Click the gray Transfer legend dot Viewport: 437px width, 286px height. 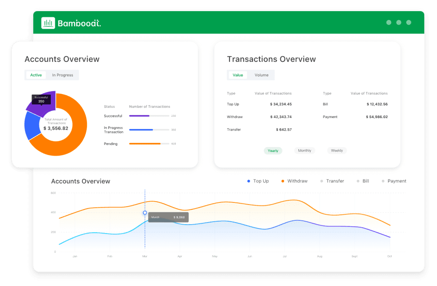(x=322, y=181)
